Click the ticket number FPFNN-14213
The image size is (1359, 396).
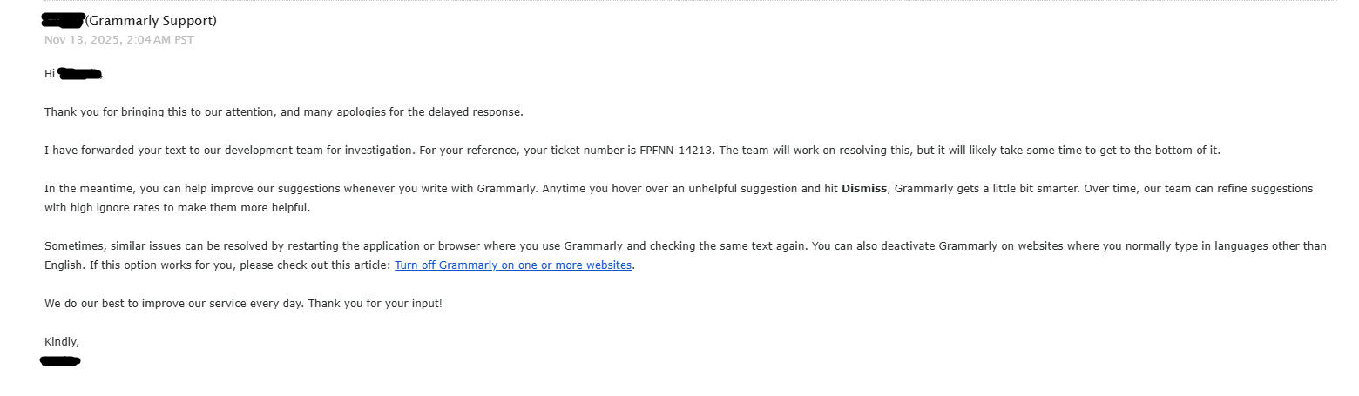(677, 151)
